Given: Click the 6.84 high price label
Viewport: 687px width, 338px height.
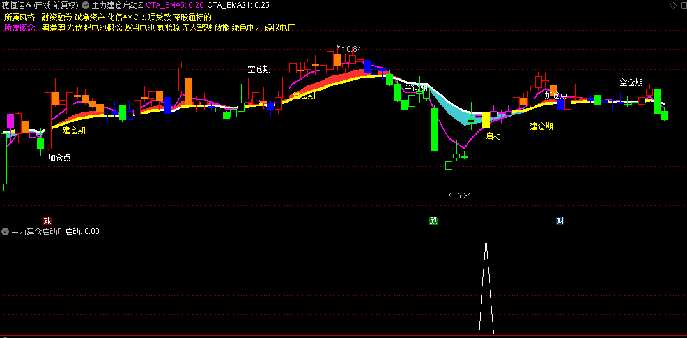Looking at the screenshot, I should tap(353, 49).
